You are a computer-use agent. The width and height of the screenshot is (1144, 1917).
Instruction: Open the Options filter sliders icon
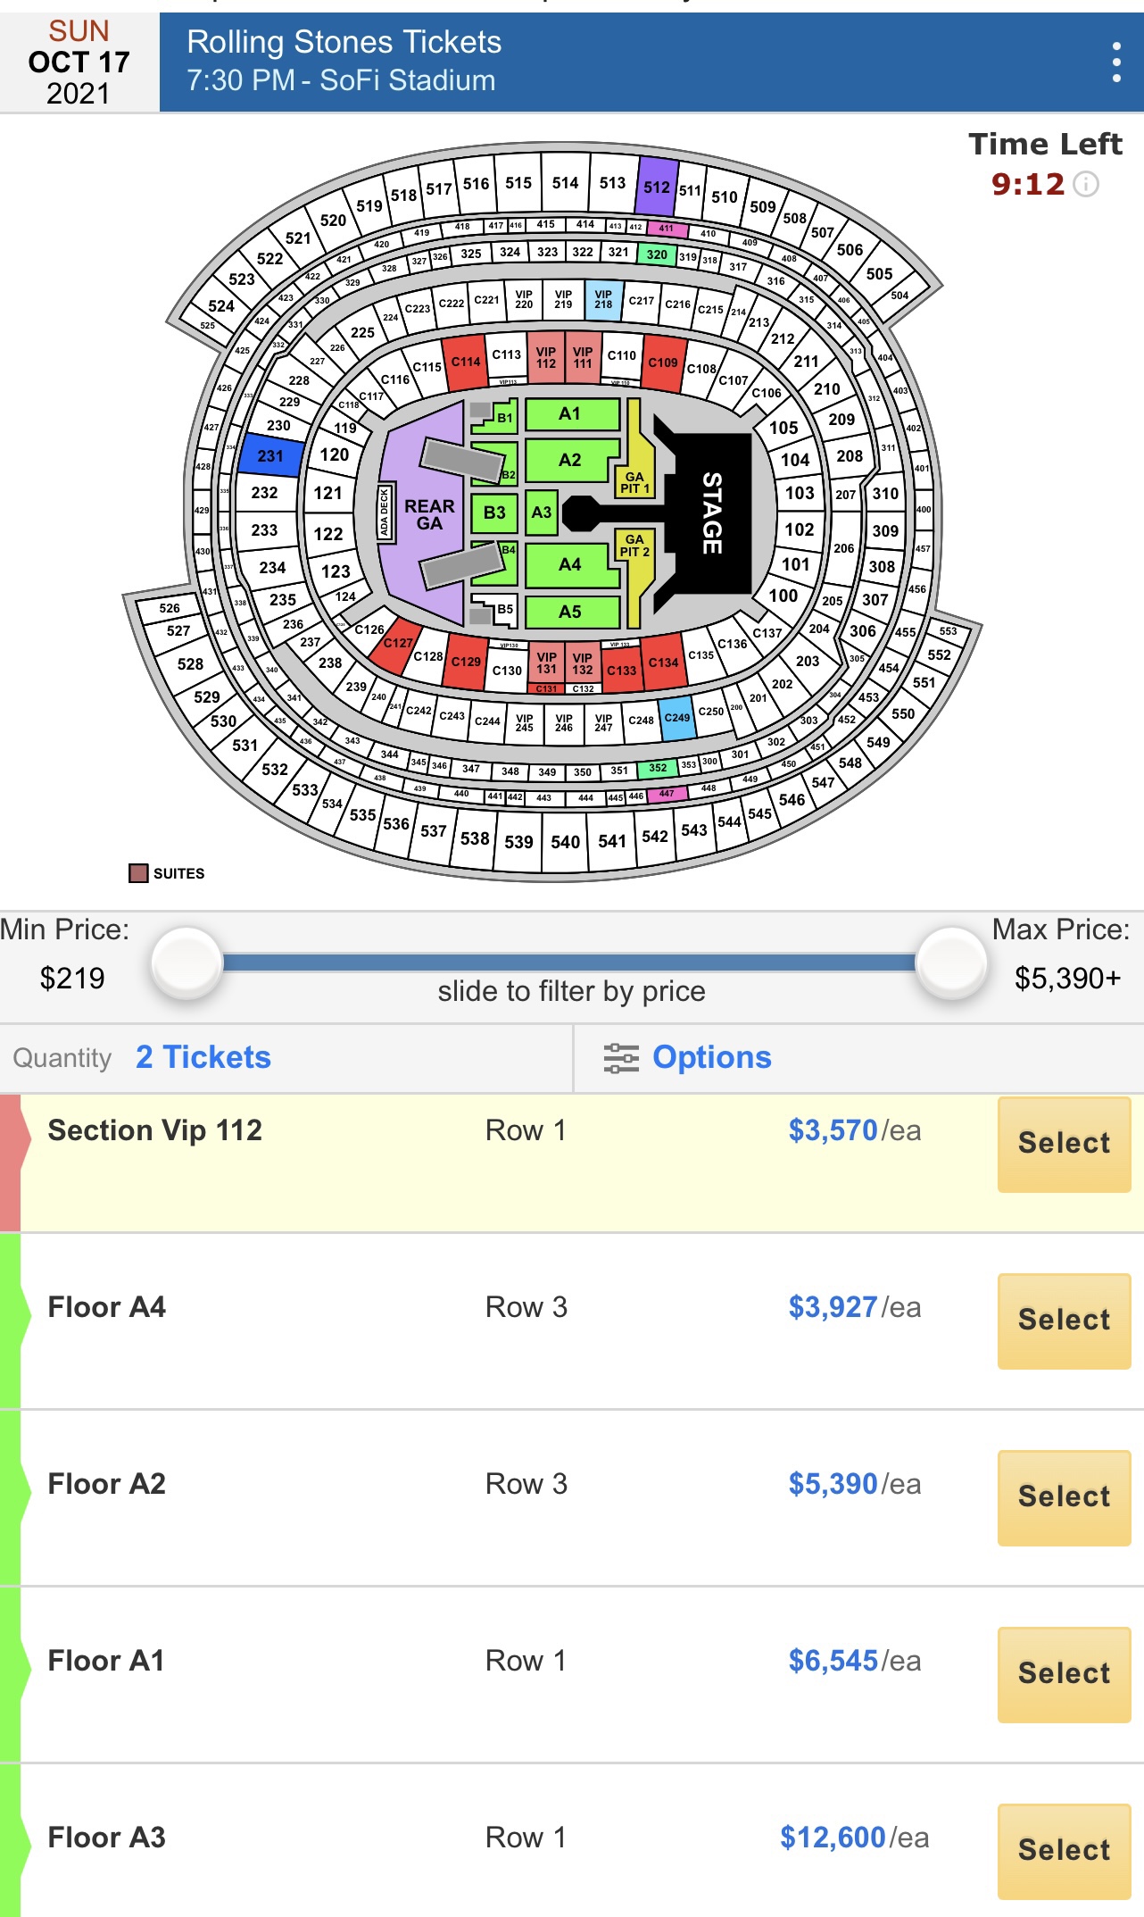pos(621,1057)
